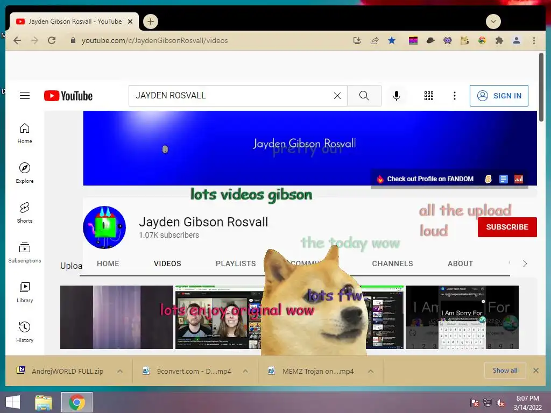551x413 pixels.
Task: Click the channel avatar picture
Action: [104, 227]
